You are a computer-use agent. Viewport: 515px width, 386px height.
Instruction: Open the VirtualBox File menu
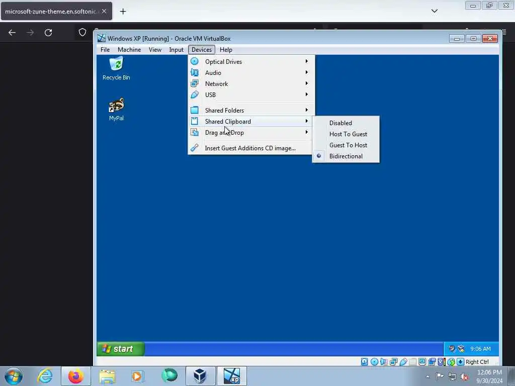tap(105, 50)
